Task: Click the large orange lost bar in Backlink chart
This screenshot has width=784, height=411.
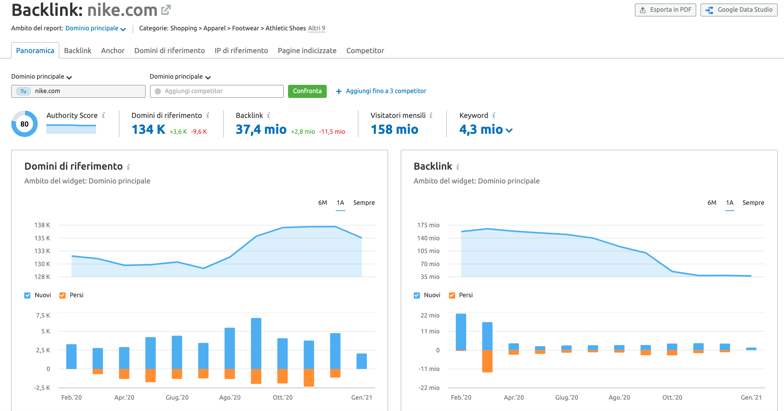Action: click(487, 361)
